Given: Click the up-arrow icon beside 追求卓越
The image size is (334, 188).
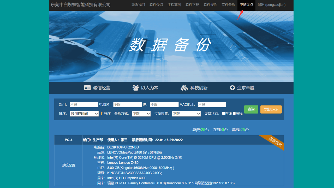Looking at the screenshot, I should click(232, 88).
